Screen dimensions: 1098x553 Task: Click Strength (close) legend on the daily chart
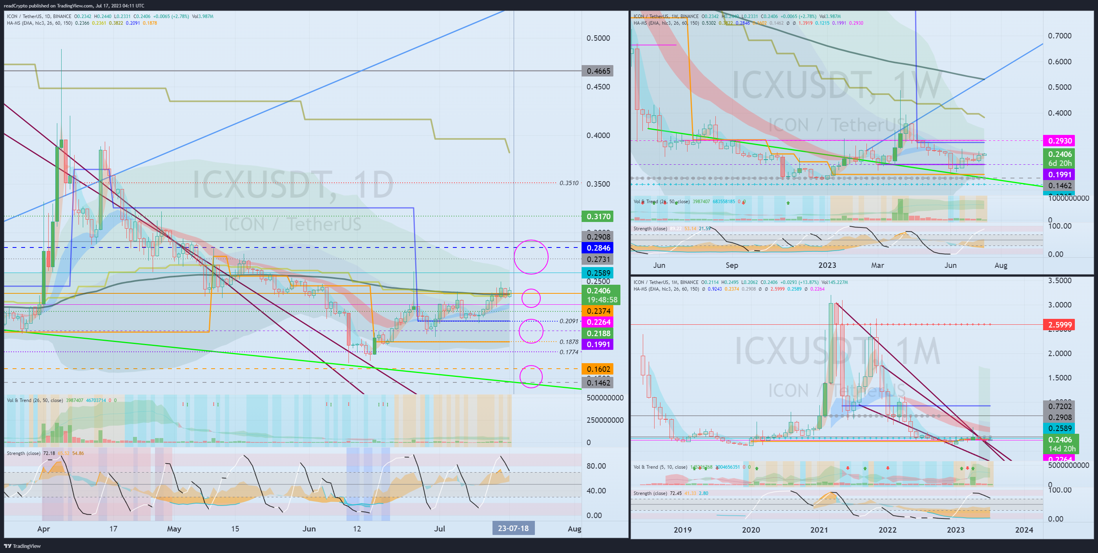coord(24,453)
